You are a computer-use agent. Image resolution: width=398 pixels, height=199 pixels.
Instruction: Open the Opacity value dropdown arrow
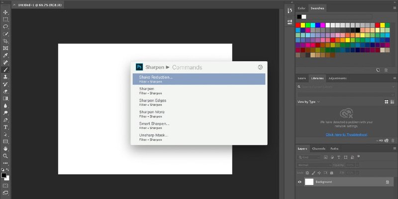tap(357, 165)
